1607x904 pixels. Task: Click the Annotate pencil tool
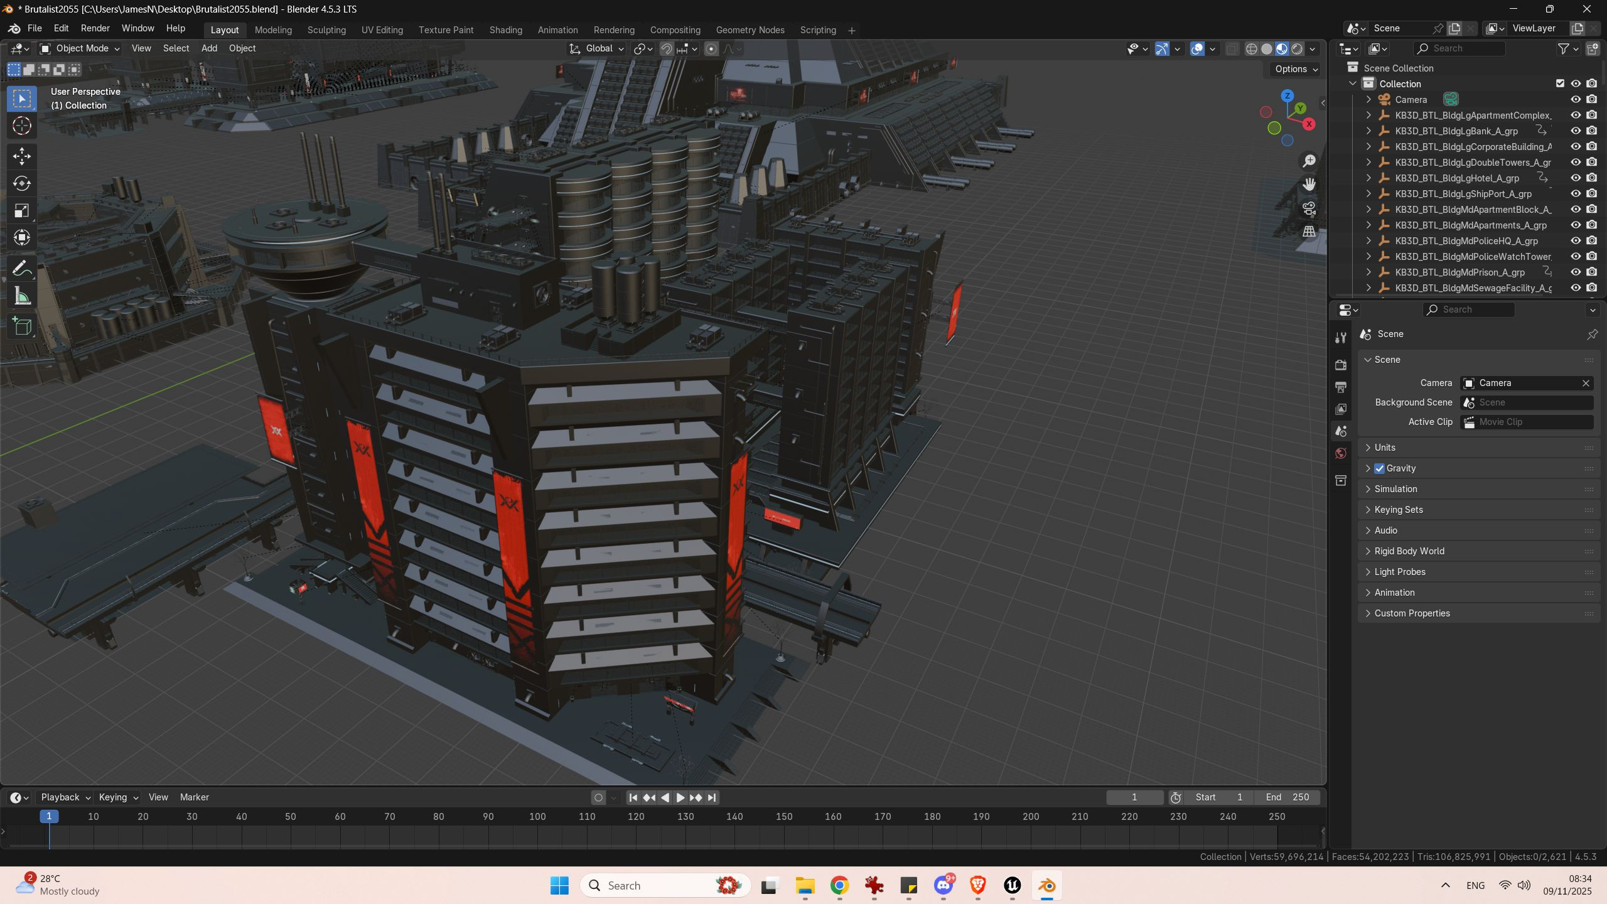[22, 268]
